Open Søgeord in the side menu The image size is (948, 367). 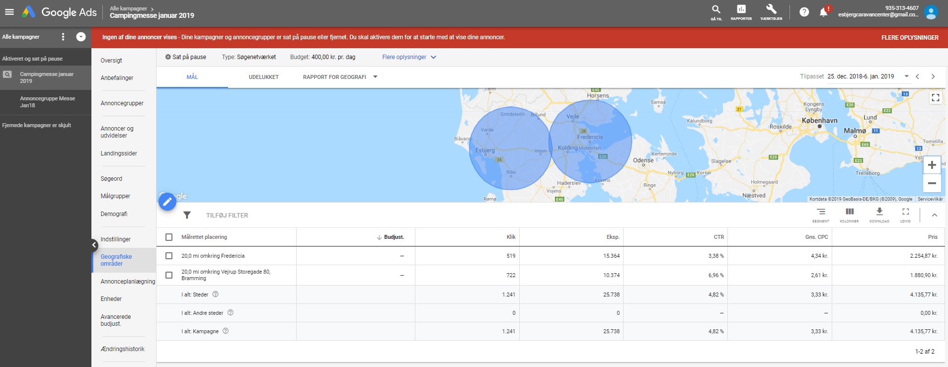tap(111, 179)
